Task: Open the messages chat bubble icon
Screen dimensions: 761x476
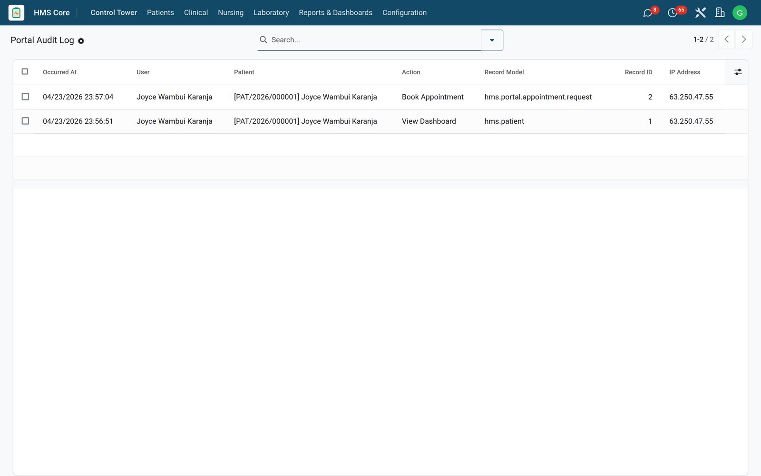Action: (648, 13)
